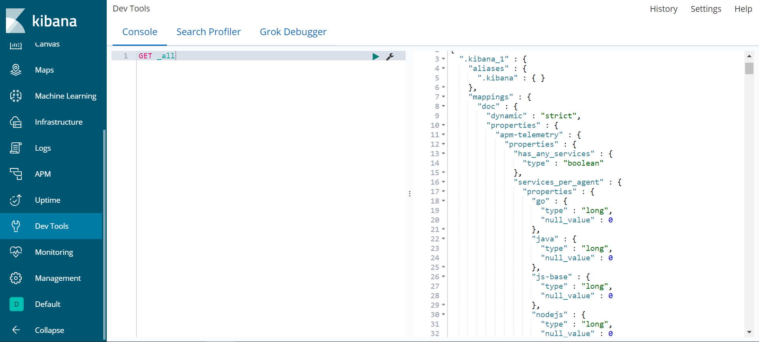759x342 pixels.
Task: Click ".kibana" alias on line 5
Action: 498,78
